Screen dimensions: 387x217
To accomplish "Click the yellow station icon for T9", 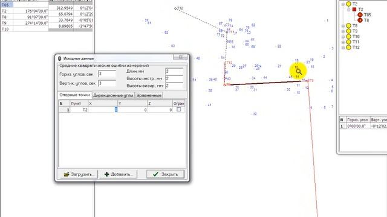I will point(348,31).
